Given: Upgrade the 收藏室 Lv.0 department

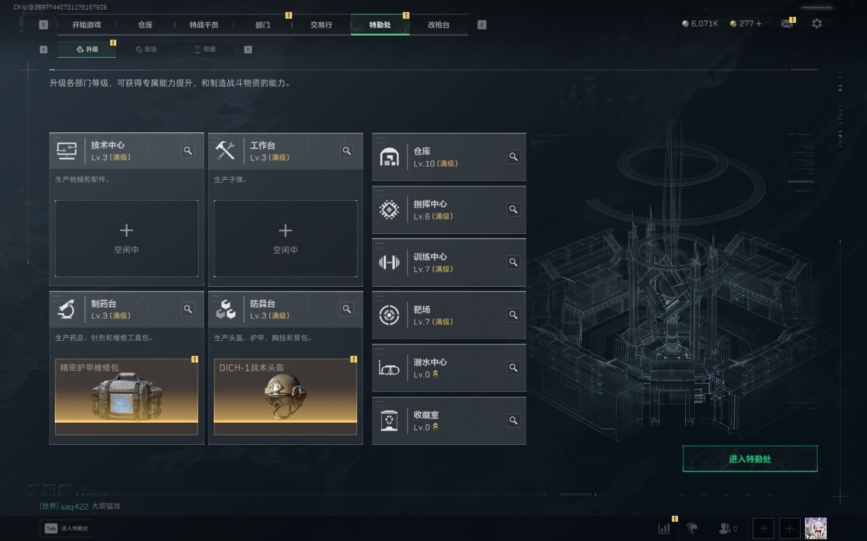Looking at the screenshot, I should [x=449, y=421].
